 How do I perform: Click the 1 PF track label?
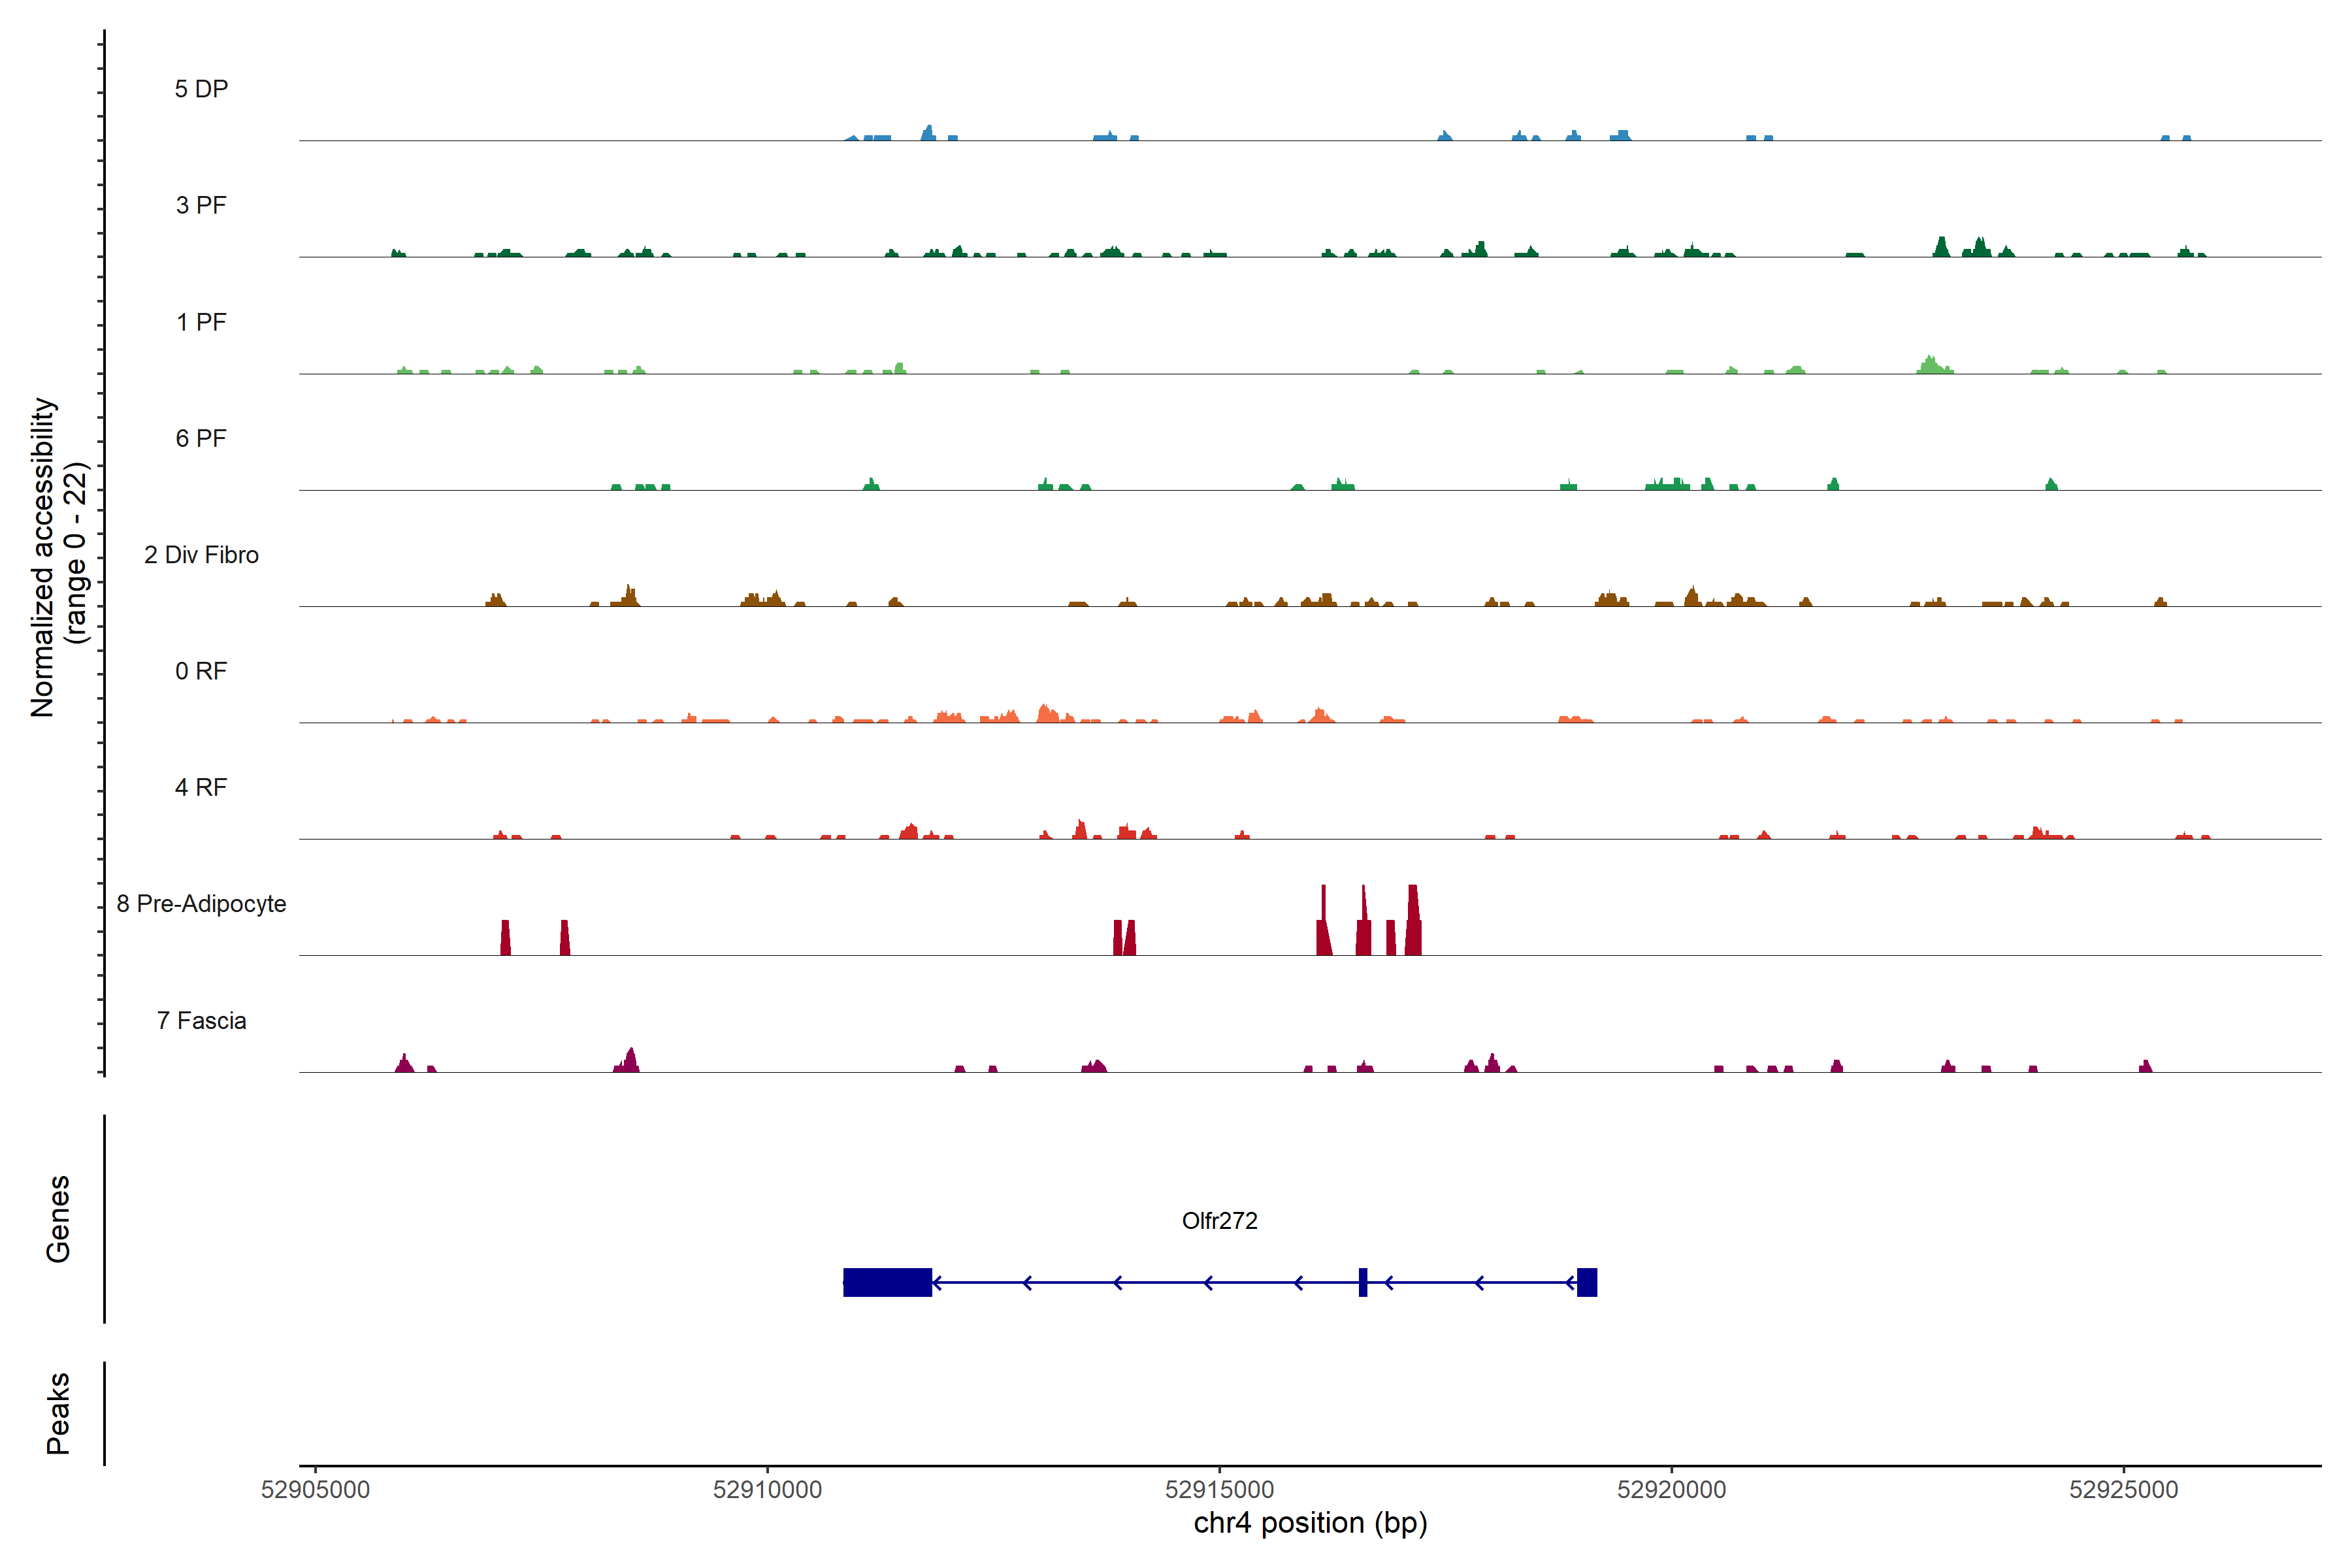201,322
